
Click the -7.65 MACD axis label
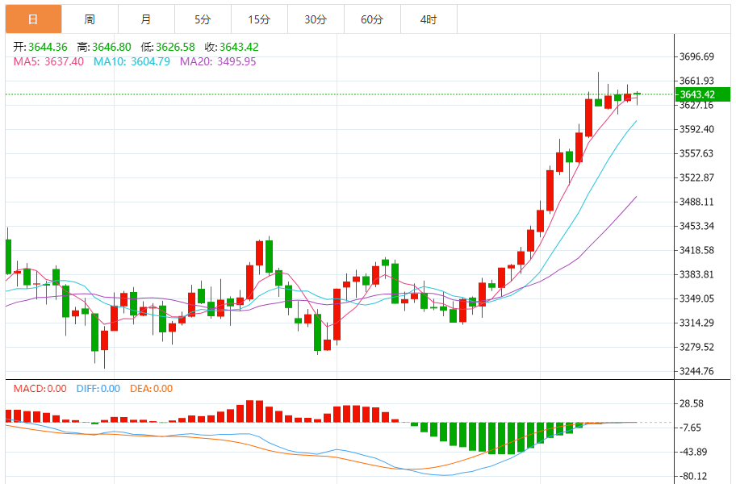[690, 428]
